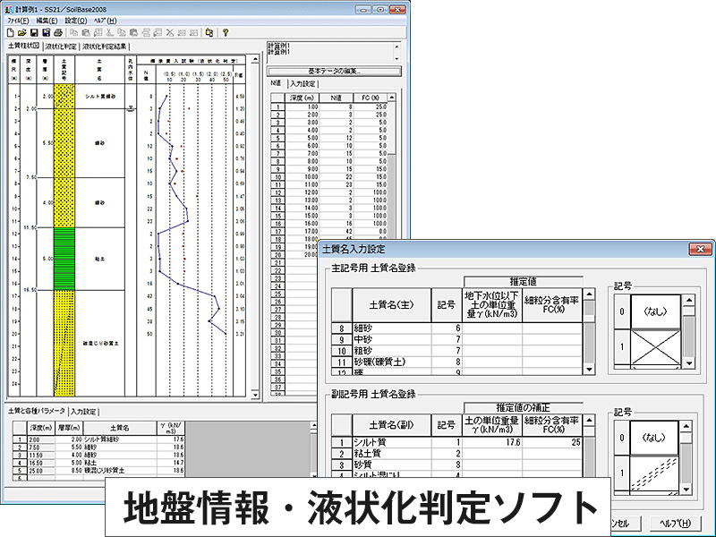Switch to the 液状化判定結果 tab
This screenshot has height=537, width=716.
(106, 46)
